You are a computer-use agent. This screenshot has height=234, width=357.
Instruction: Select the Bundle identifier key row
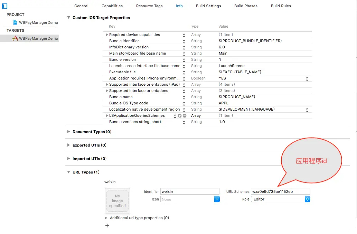(124, 41)
